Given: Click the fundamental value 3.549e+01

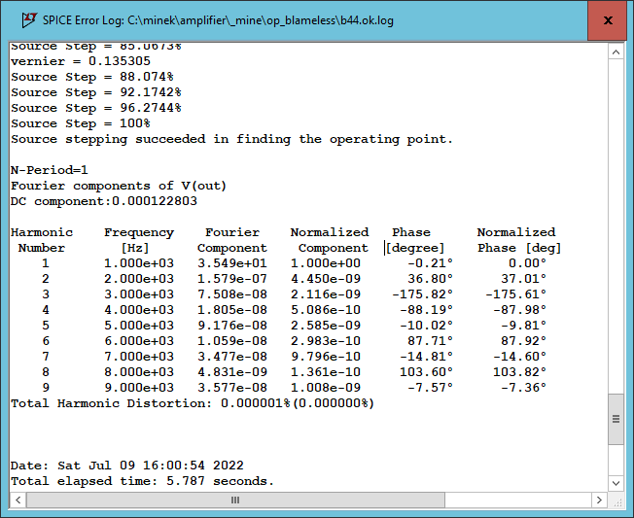Looking at the screenshot, I should click(232, 263).
